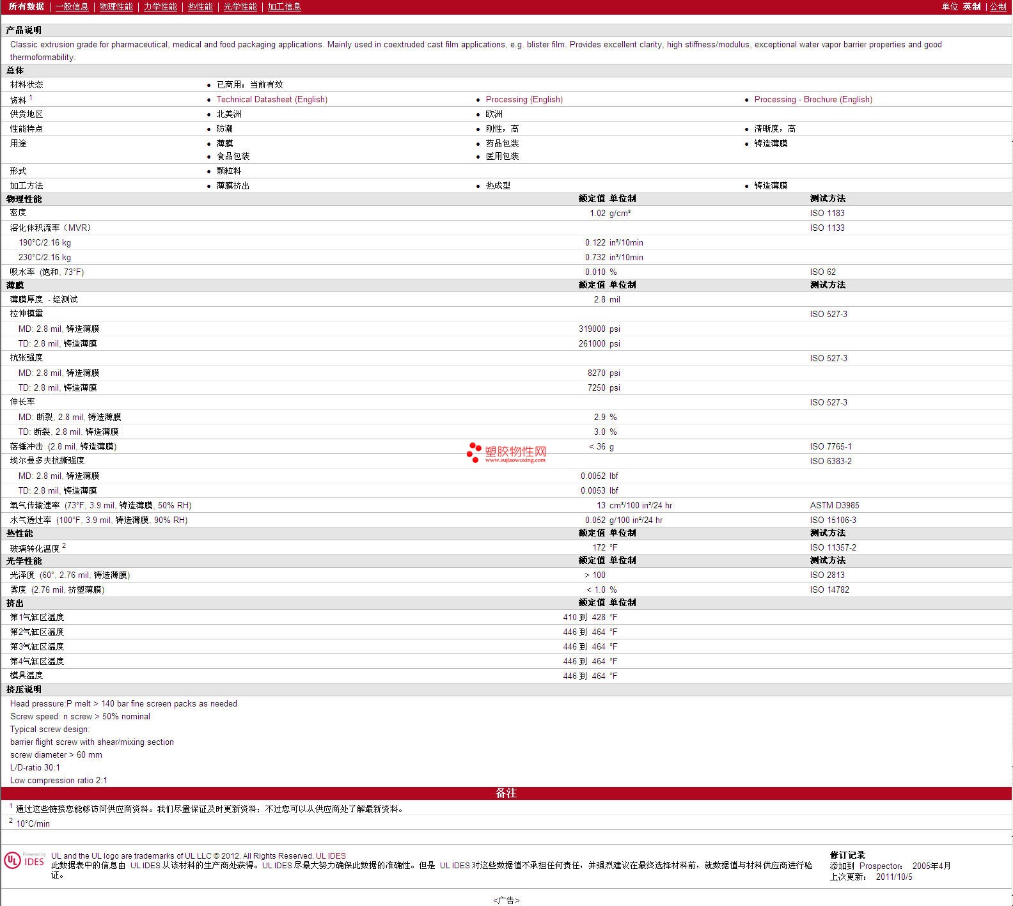Show the 加工信息 tab
The height and width of the screenshot is (906, 1013).
click(x=284, y=7)
